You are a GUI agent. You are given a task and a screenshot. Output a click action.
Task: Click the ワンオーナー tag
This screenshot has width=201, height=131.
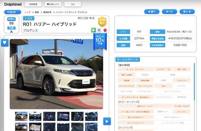[x=182, y=80]
